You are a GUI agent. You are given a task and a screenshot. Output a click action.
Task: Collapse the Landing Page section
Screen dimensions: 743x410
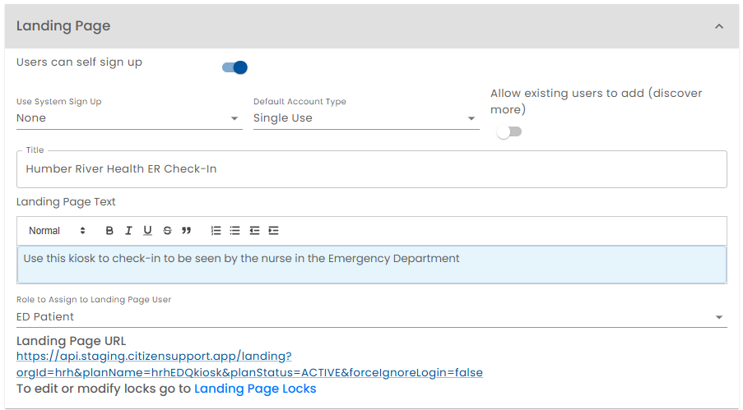click(x=718, y=26)
